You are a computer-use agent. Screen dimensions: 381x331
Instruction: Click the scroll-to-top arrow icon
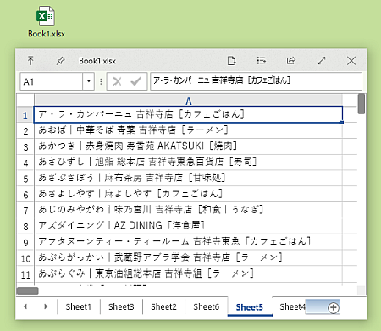point(30,61)
